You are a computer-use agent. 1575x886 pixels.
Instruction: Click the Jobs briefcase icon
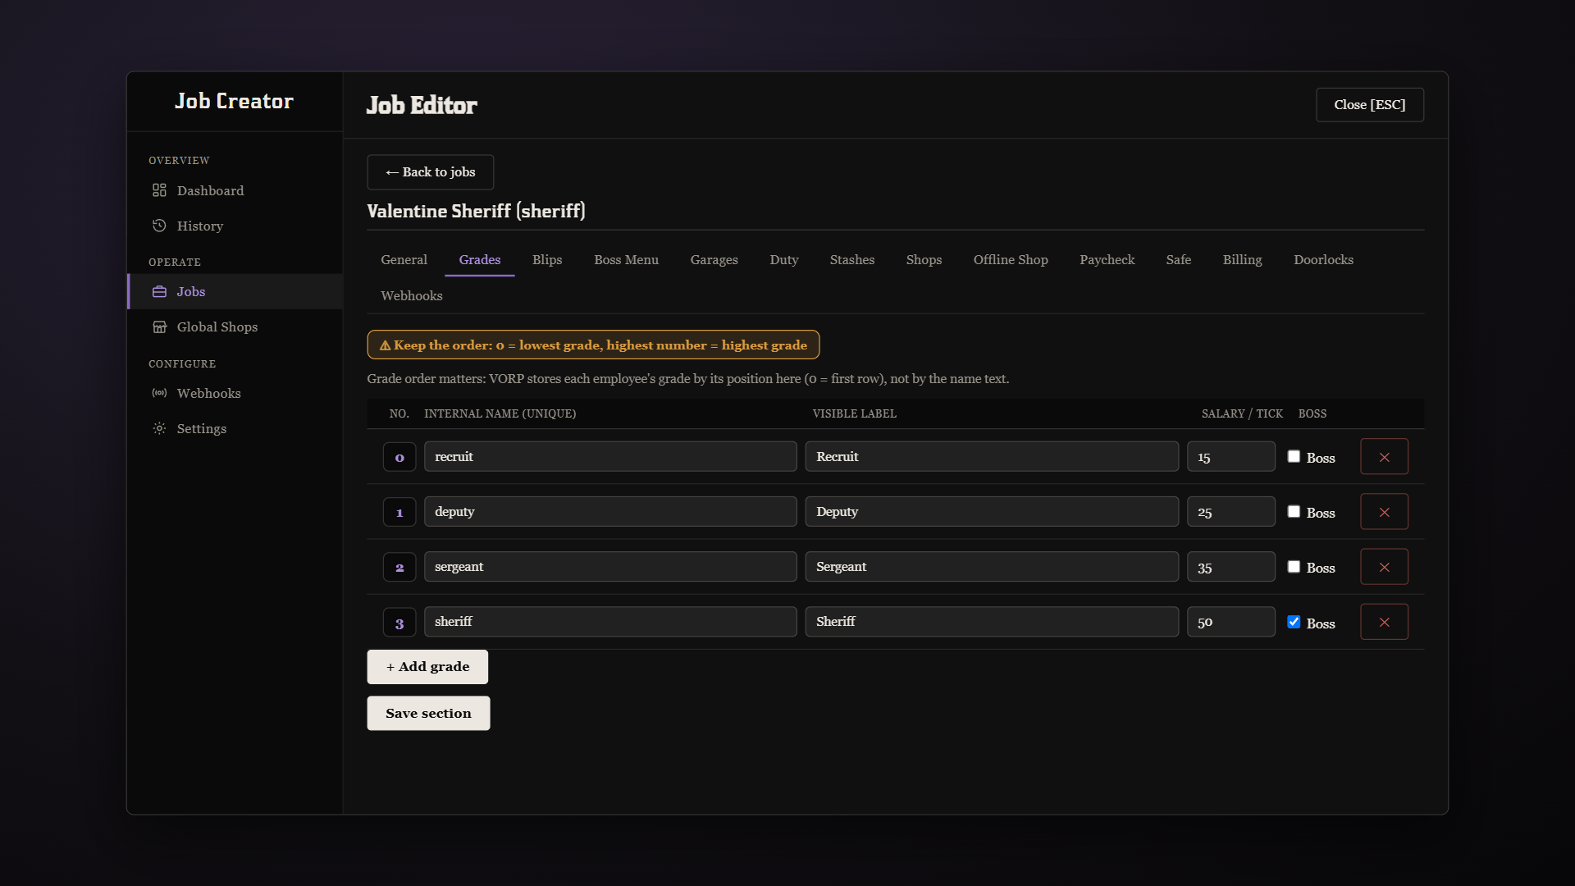point(159,291)
